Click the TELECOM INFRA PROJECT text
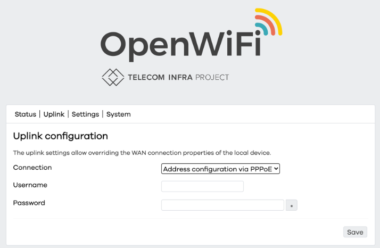 (x=178, y=78)
